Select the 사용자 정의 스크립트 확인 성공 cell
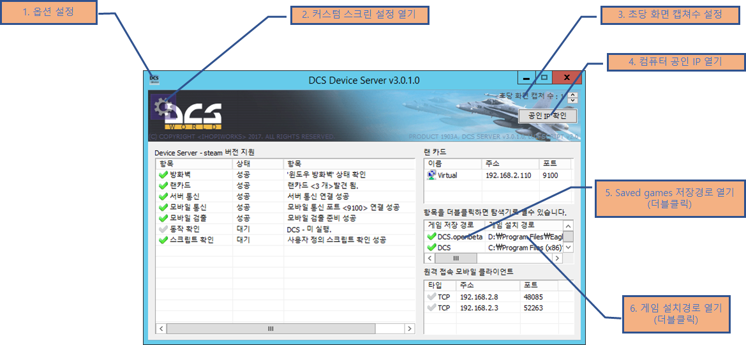 (x=336, y=240)
